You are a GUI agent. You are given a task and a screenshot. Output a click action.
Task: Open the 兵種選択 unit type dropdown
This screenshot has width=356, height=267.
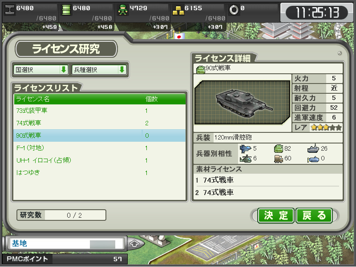(x=99, y=70)
